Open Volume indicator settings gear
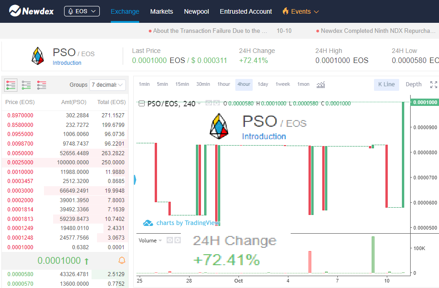 pyautogui.click(x=178, y=240)
